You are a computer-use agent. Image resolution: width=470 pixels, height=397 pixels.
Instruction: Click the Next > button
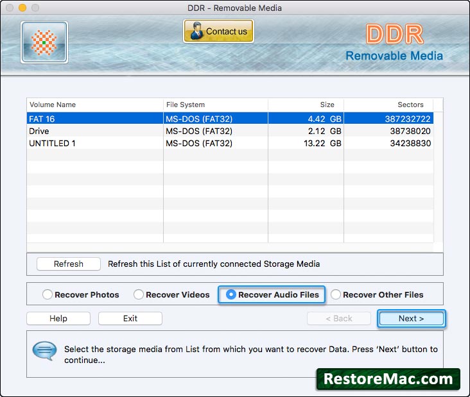(411, 318)
